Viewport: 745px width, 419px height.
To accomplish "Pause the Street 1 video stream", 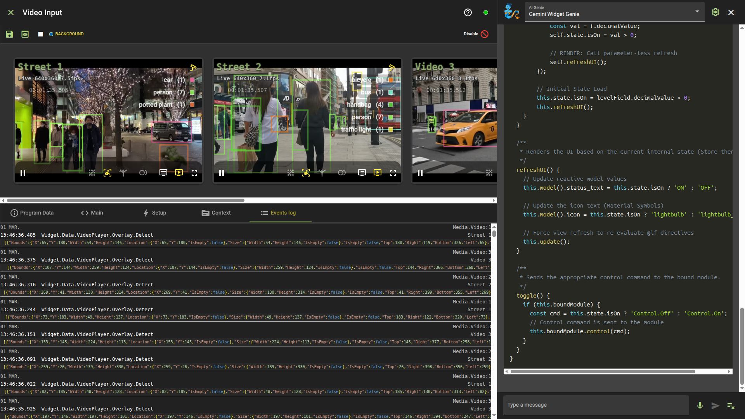I will (x=23, y=173).
